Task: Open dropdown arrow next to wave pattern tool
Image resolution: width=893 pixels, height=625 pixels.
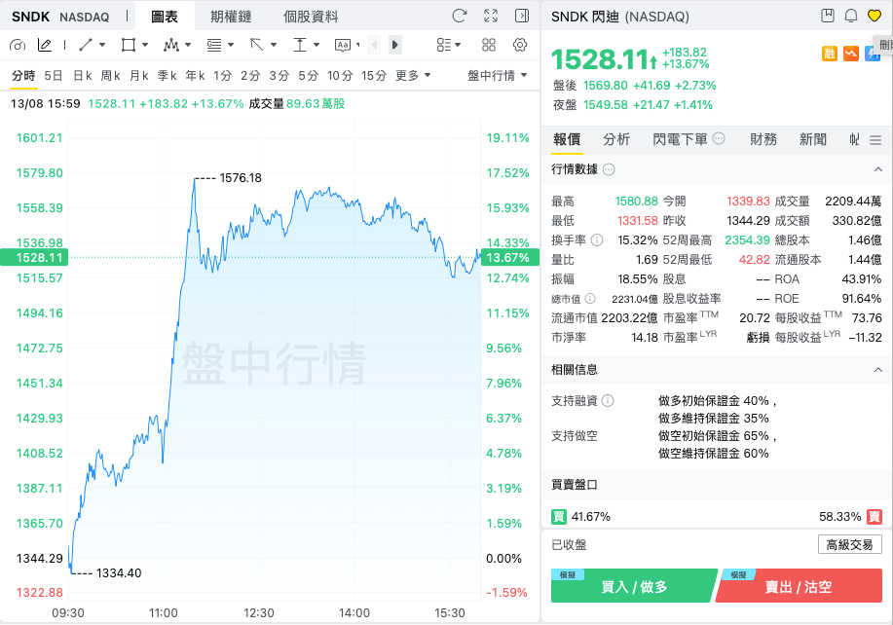Action: coord(187,45)
